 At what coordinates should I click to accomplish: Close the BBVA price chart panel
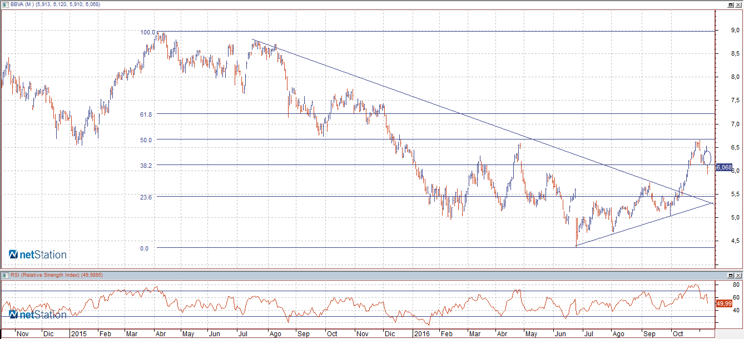738,5
